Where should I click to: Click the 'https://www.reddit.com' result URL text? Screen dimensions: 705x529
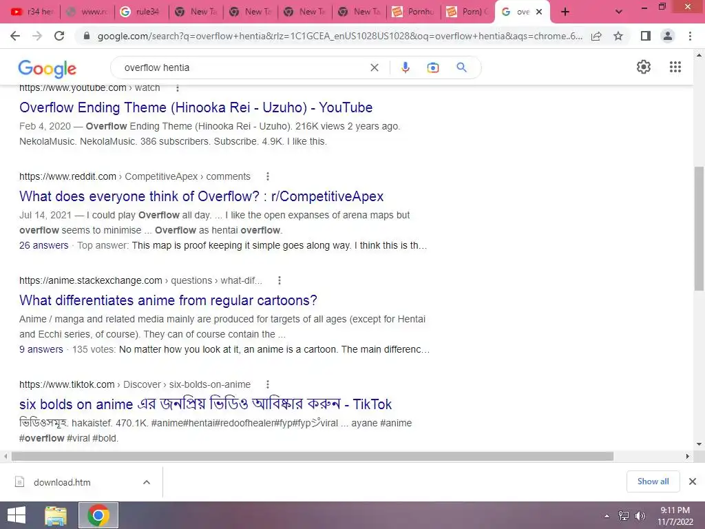pos(67,176)
